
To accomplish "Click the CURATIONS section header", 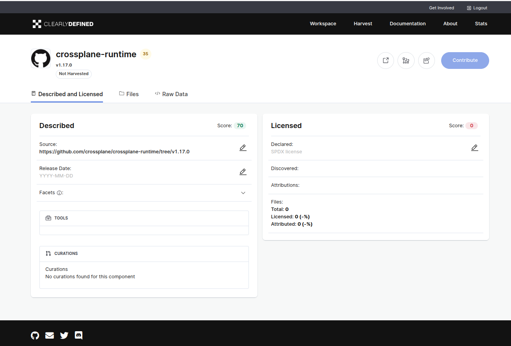I will (x=144, y=254).
